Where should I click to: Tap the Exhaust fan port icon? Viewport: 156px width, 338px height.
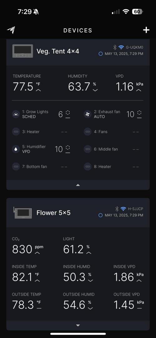(87, 114)
